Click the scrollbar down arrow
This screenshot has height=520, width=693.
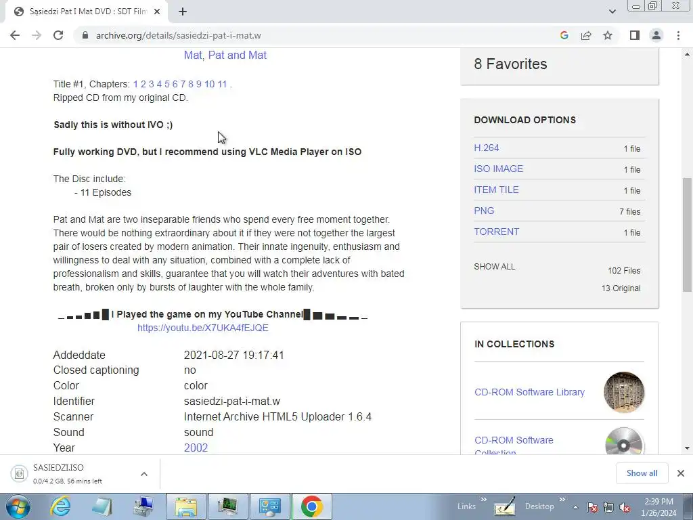[687, 448]
